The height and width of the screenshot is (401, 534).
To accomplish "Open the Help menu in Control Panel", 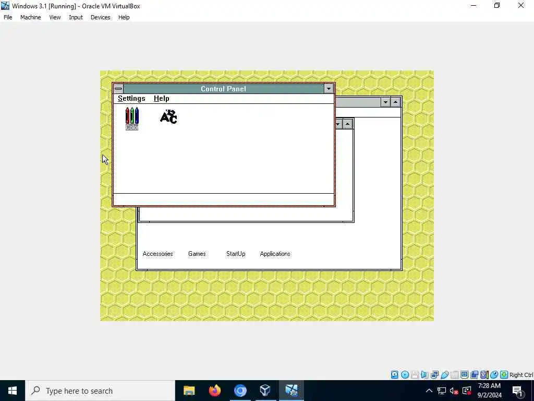I will pos(162,99).
